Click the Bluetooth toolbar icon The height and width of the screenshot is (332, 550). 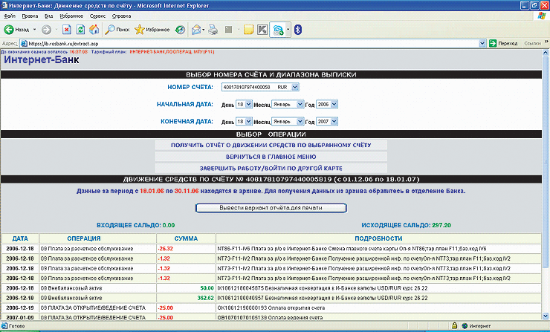pos(298,30)
